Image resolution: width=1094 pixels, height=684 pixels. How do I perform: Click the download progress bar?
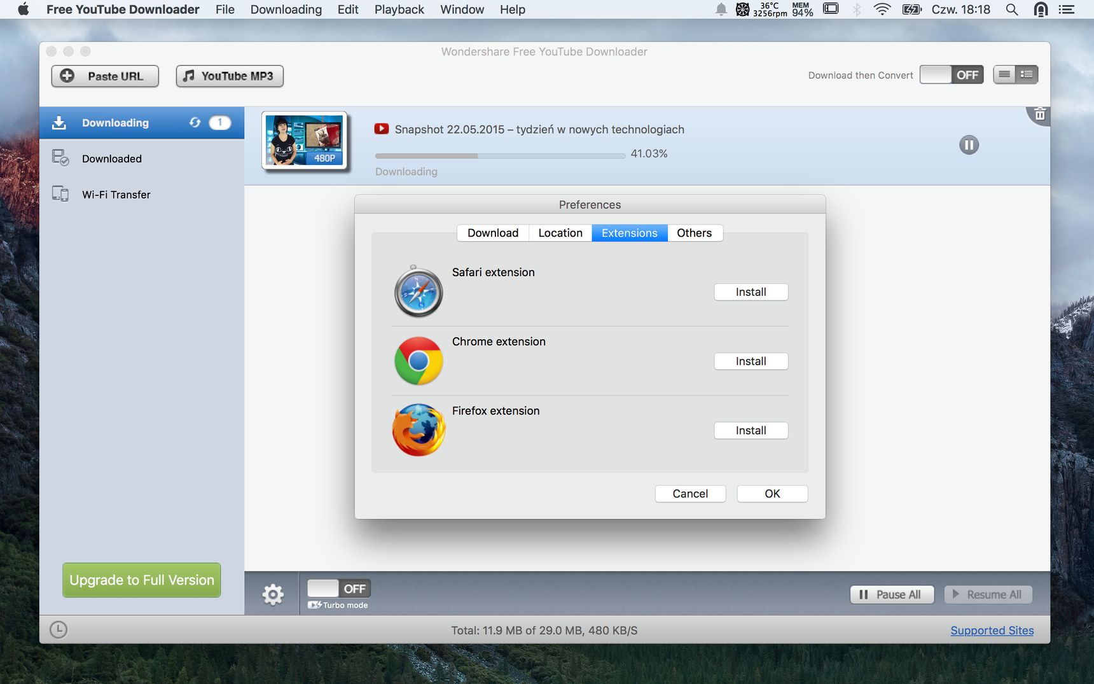[500, 156]
